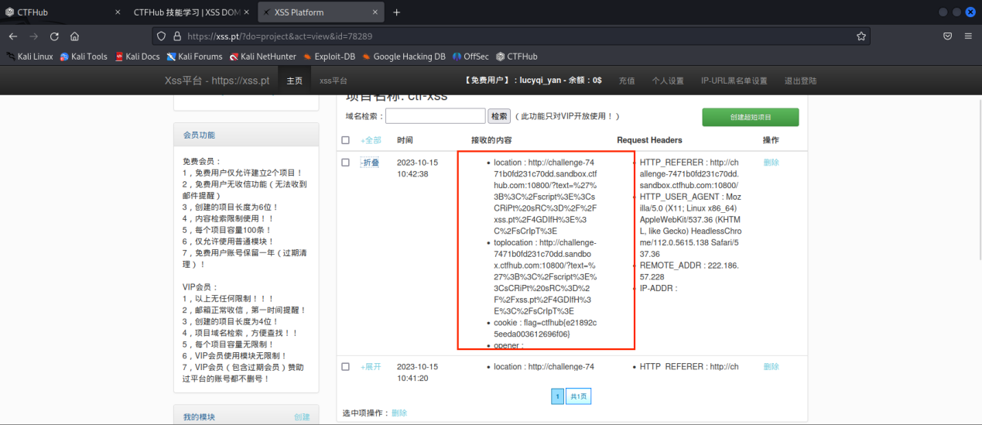Click the green 创建超短项目 button
982x425 pixels.
click(751, 117)
